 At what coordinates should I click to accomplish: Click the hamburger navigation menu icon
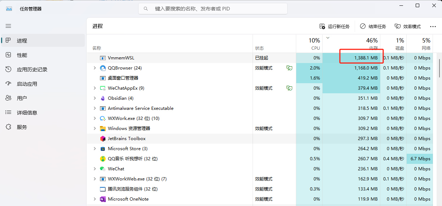(x=8, y=26)
